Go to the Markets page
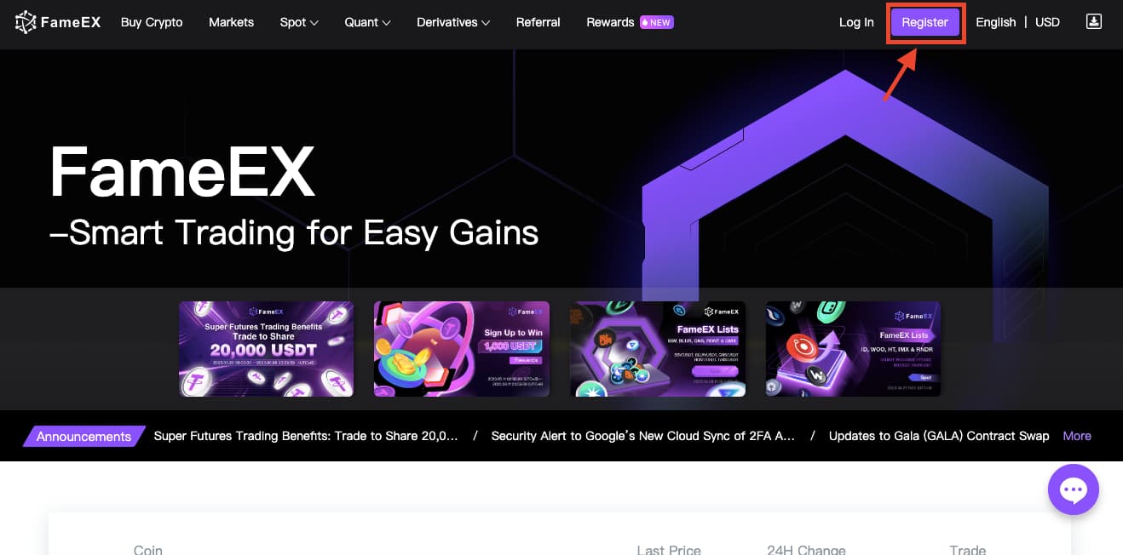Image resolution: width=1123 pixels, height=555 pixels. (x=231, y=22)
